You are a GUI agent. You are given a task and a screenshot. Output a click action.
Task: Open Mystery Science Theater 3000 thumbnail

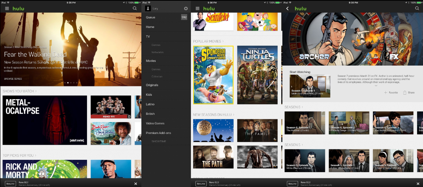click(214, 130)
